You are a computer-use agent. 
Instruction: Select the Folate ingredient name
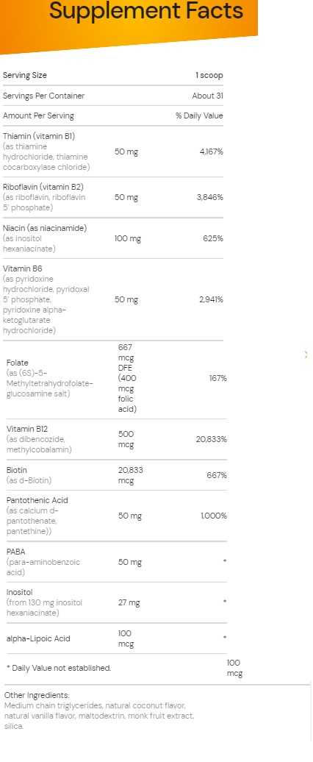(x=18, y=363)
